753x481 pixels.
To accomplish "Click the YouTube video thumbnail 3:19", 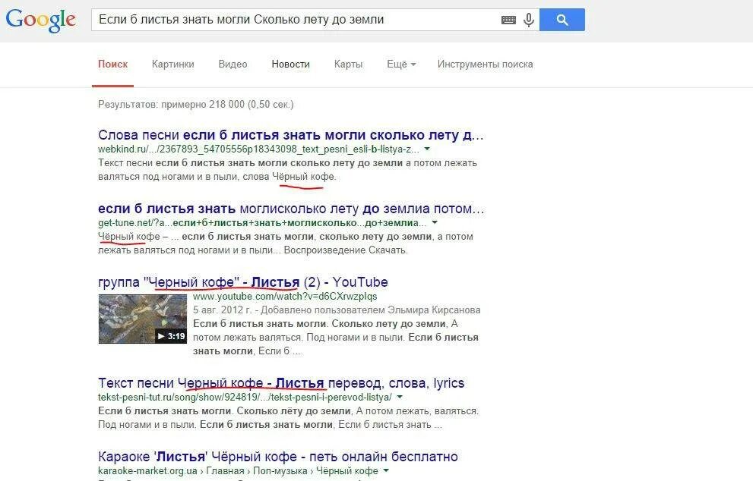I will click(x=143, y=319).
